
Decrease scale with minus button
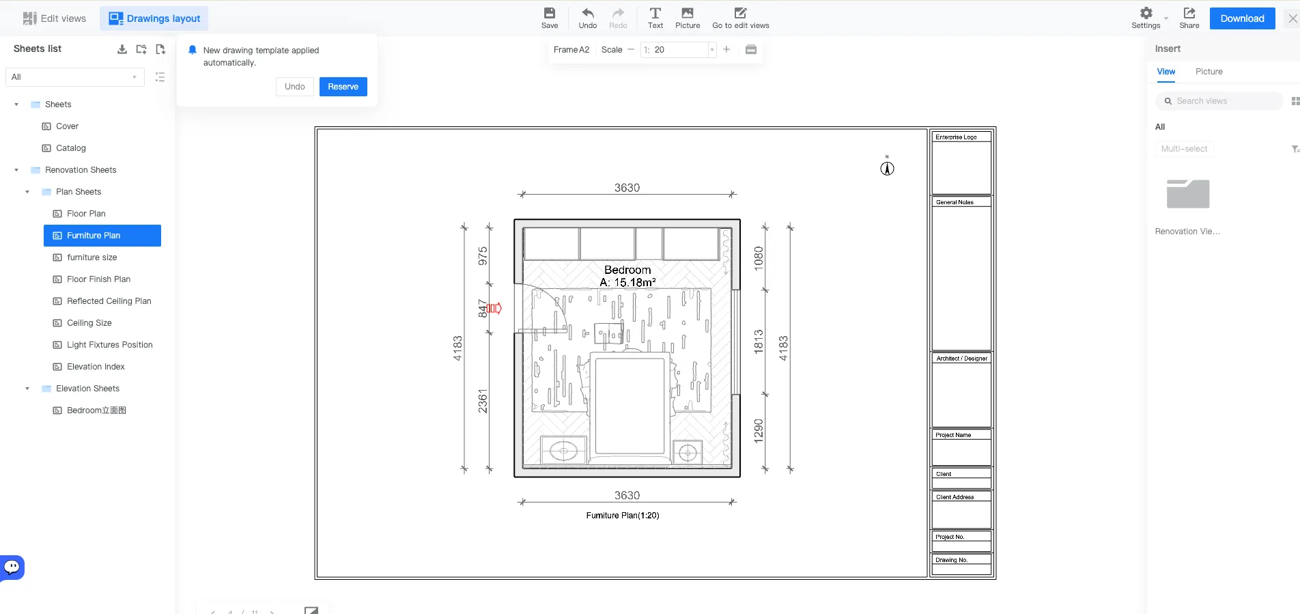pyautogui.click(x=631, y=50)
